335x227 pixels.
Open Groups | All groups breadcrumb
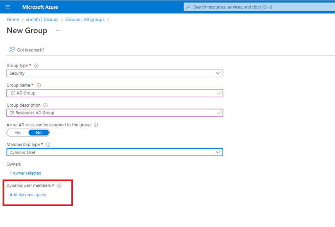[85, 20]
